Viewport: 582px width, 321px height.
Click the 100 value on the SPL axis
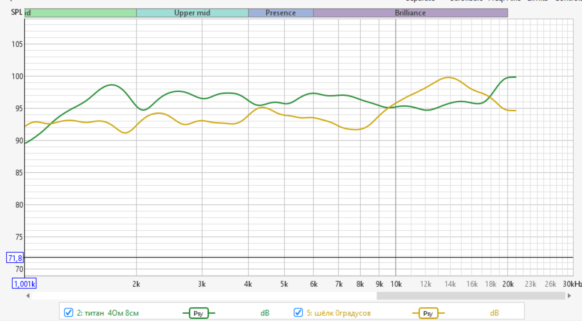[18, 76]
